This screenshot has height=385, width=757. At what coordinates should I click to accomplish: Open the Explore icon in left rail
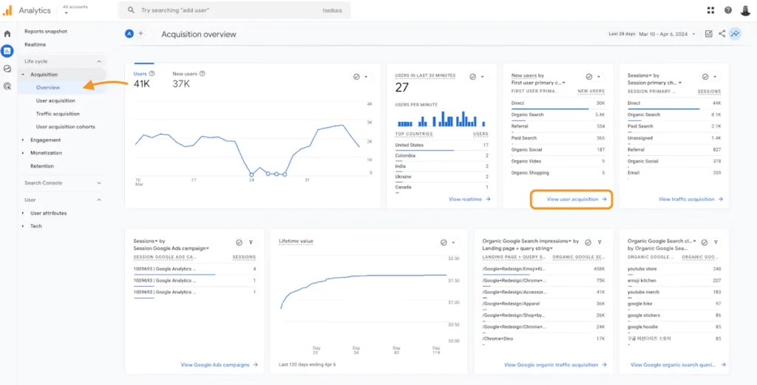[7, 69]
